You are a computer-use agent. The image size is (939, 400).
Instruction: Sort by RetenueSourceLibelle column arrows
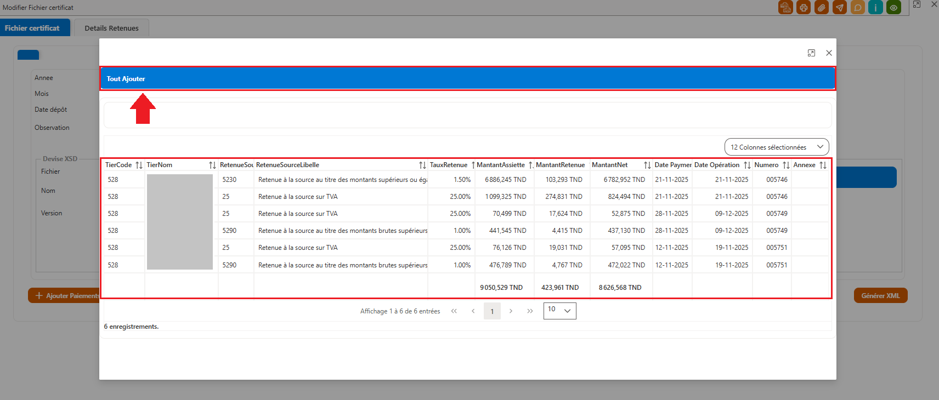[422, 165]
